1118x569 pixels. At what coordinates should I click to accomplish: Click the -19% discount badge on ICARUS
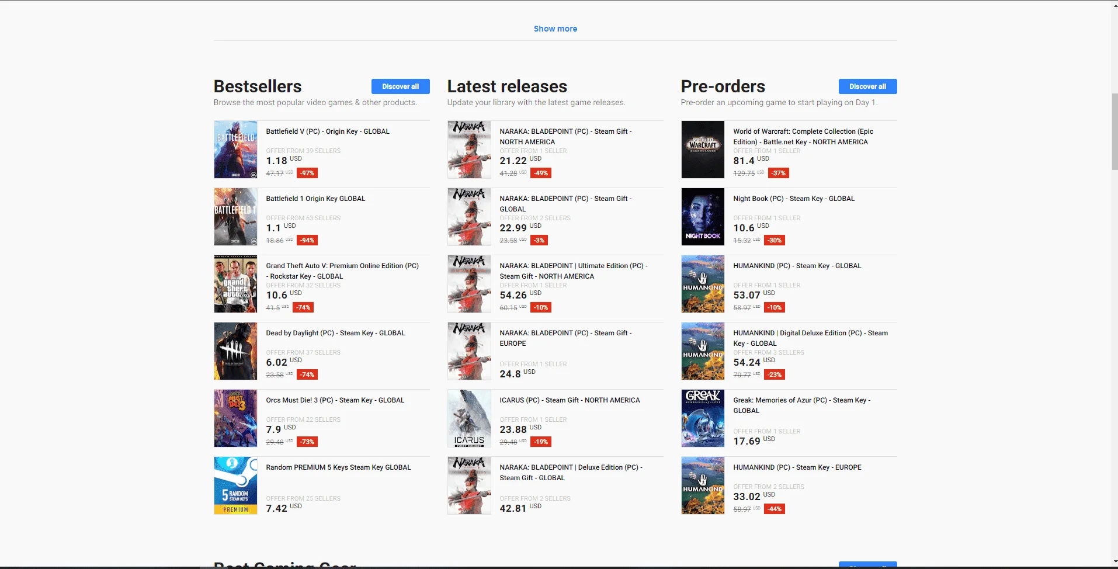click(541, 442)
